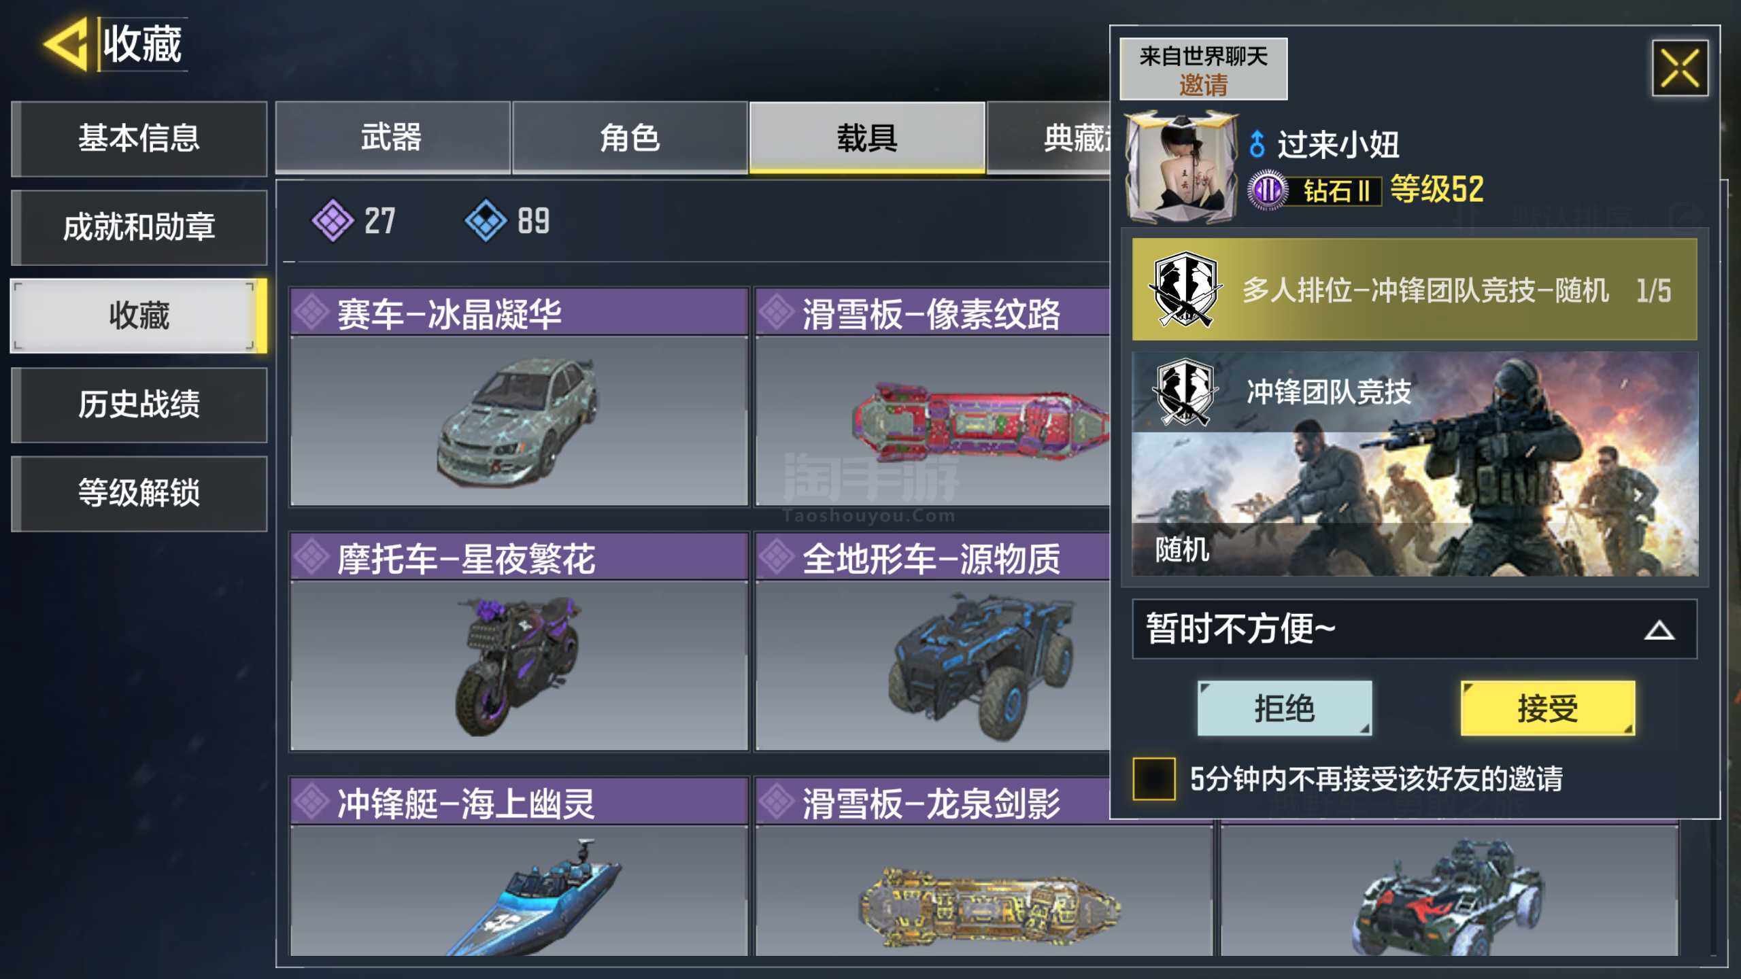Select the 摩托车-星夜繁花 motorcycle thumbnail
This screenshot has height=979, width=1741.
[519, 665]
